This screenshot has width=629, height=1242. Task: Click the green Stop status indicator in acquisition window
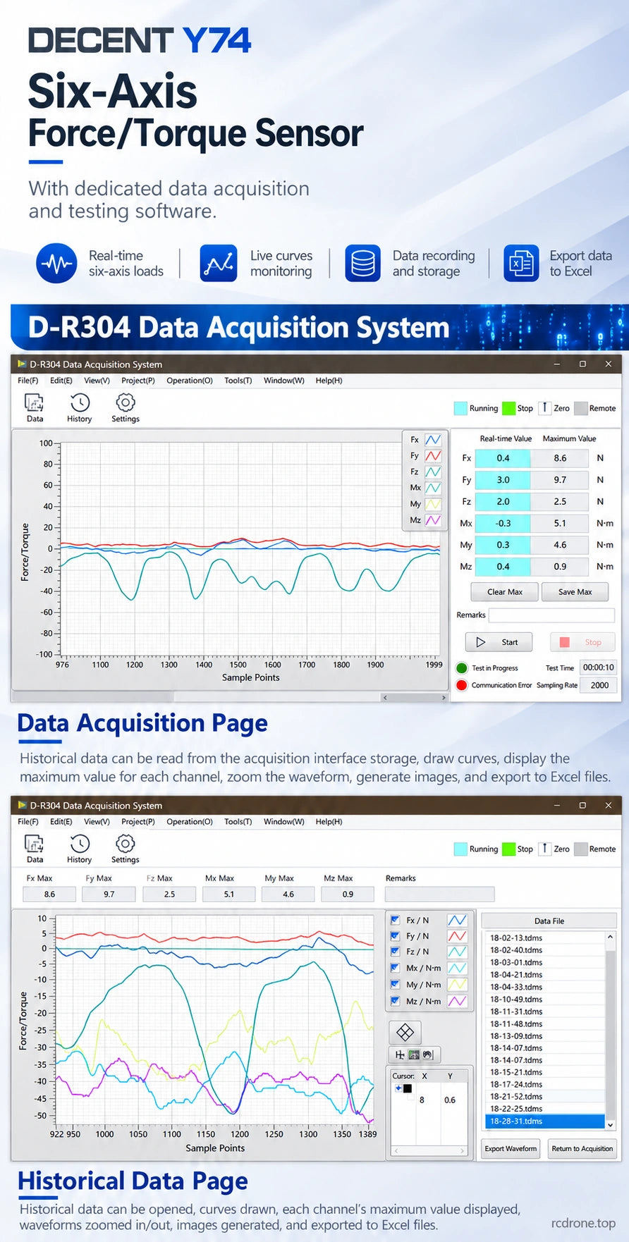coord(508,408)
